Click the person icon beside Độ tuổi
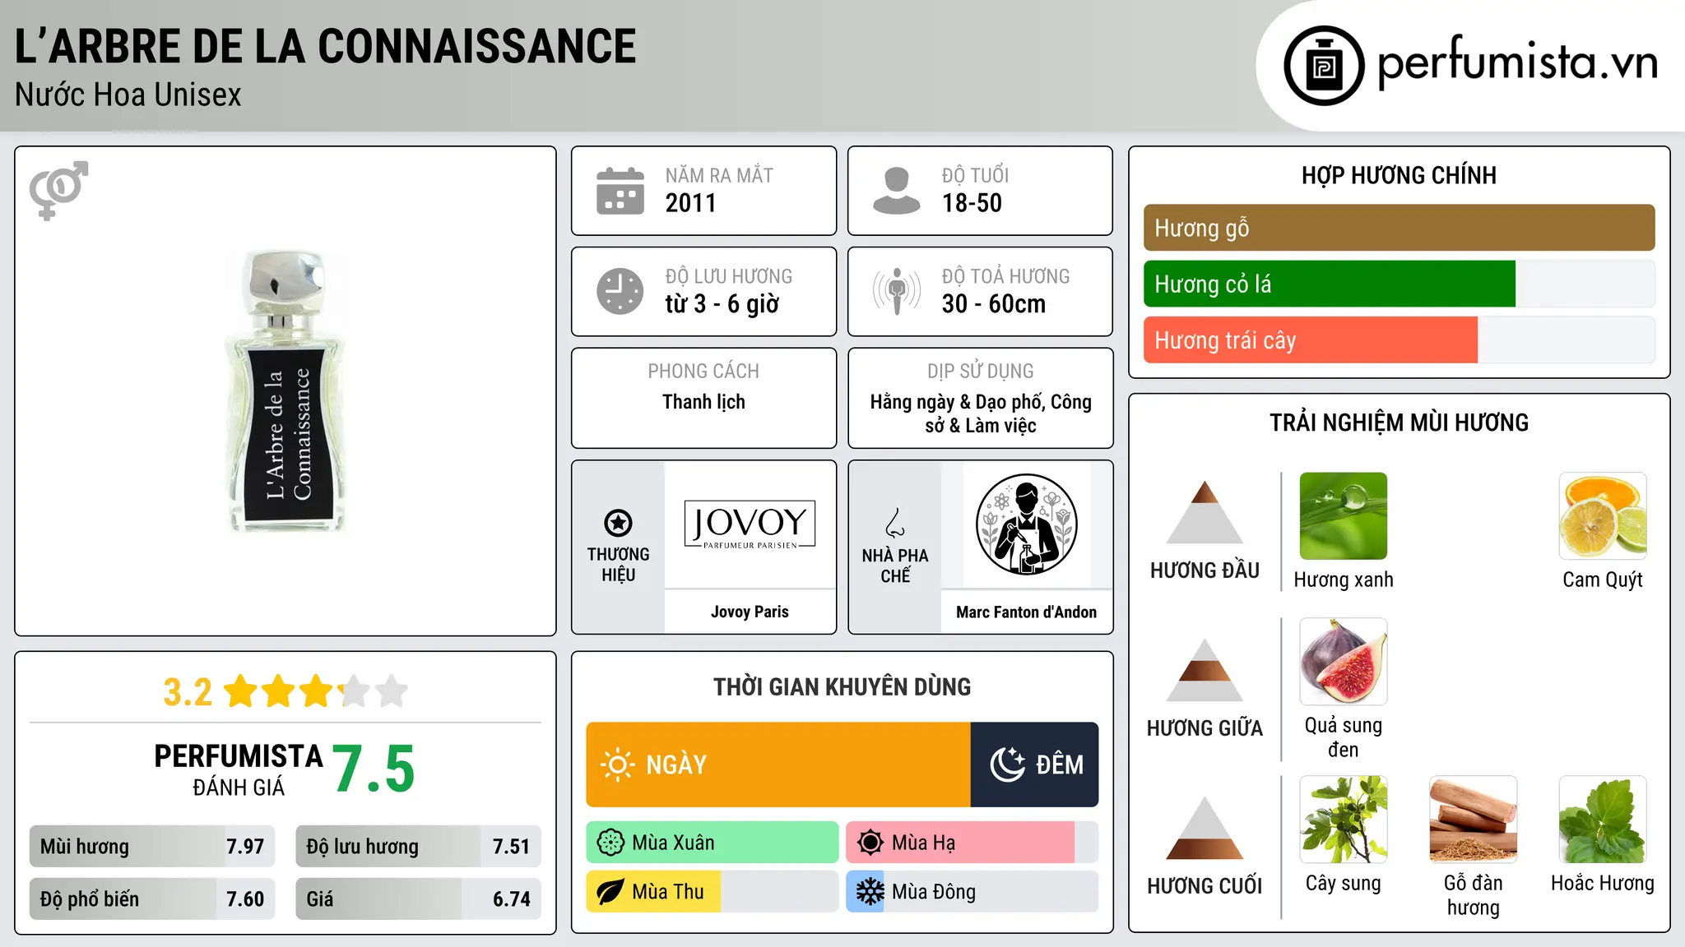Viewport: 1685px width, 947px height. tap(897, 191)
